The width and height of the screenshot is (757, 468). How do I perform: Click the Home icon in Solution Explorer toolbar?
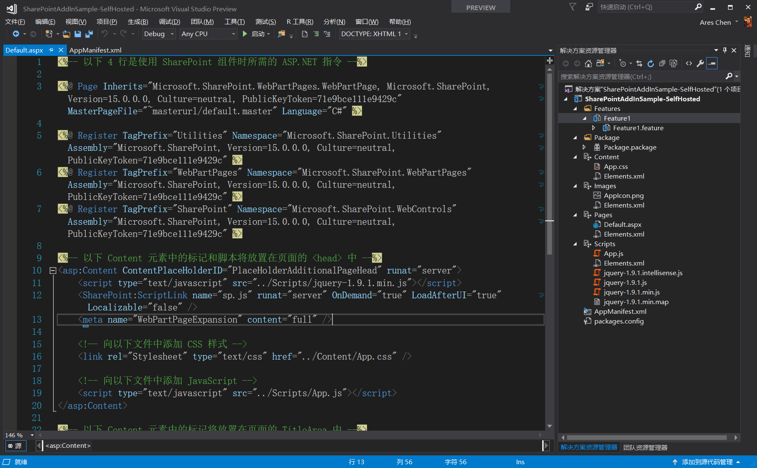(588, 63)
